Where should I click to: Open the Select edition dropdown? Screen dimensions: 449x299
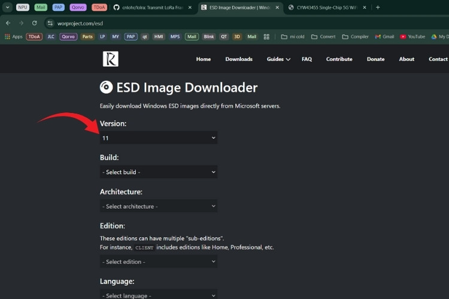pos(159,261)
